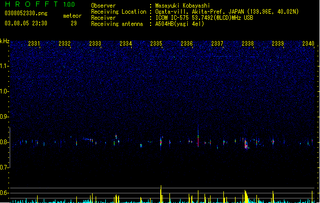Click the 0.7 kHz axis label
The width and height of the screenshot is (320, 203).
(4, 167)
